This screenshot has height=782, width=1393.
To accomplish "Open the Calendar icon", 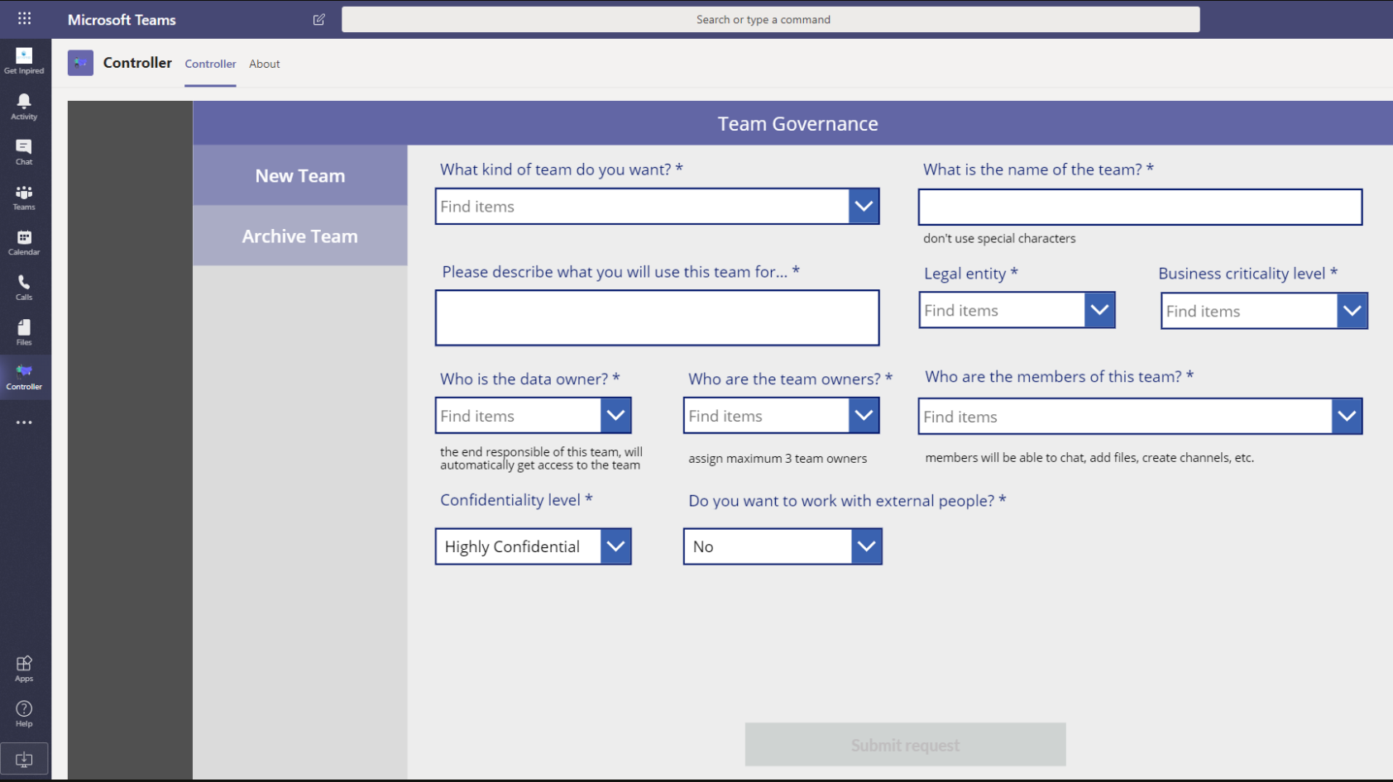I will (x=24, y=242).
